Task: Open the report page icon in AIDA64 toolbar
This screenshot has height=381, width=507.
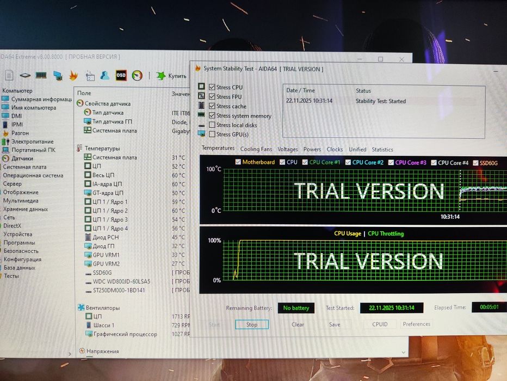Action: (9, 75)
